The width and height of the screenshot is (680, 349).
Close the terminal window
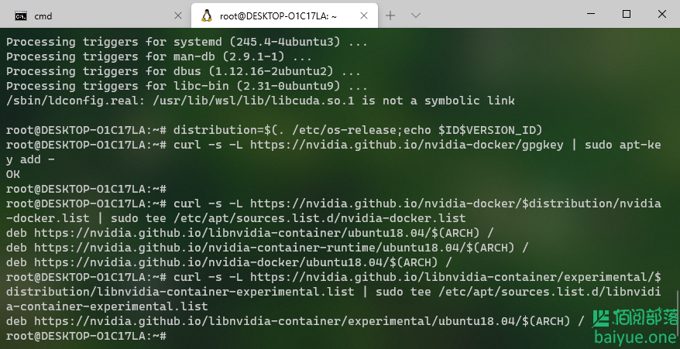[661, 14]
